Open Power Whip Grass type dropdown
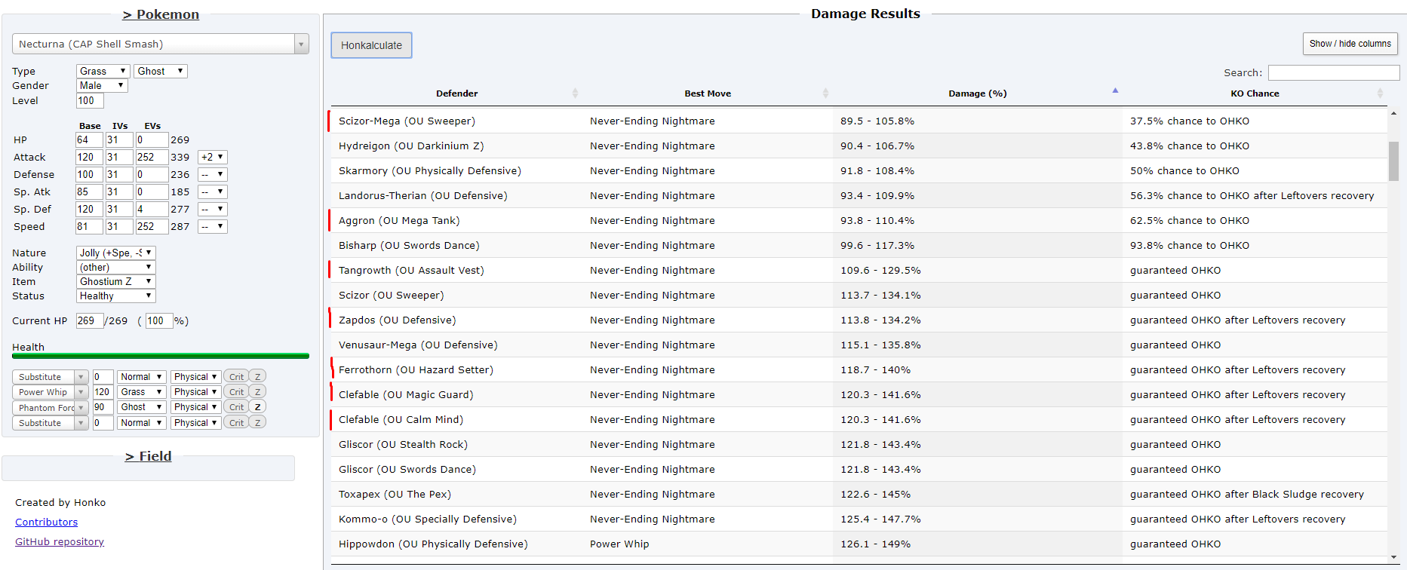 pos(141,392)
